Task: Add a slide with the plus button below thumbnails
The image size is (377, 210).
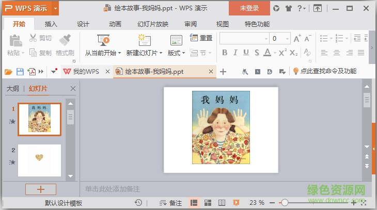Action: tap(41, 189)
